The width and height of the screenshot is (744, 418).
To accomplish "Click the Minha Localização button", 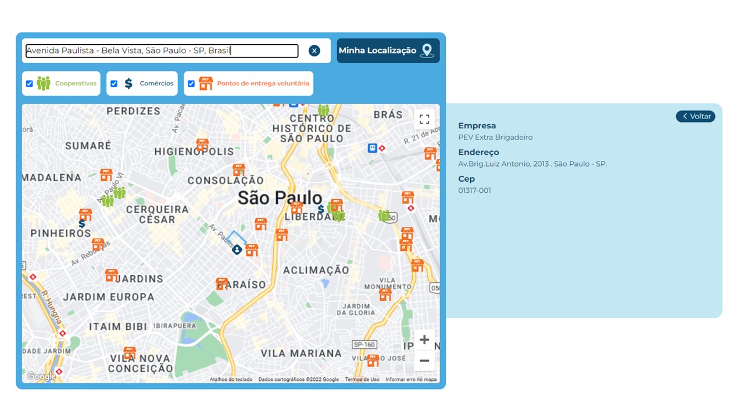I will [388, 51].
